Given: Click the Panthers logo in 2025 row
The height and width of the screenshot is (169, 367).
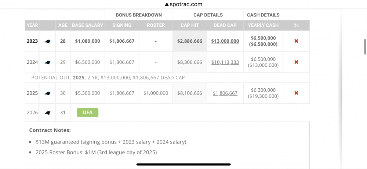Looking at the screenshot, I should [48, 93].
